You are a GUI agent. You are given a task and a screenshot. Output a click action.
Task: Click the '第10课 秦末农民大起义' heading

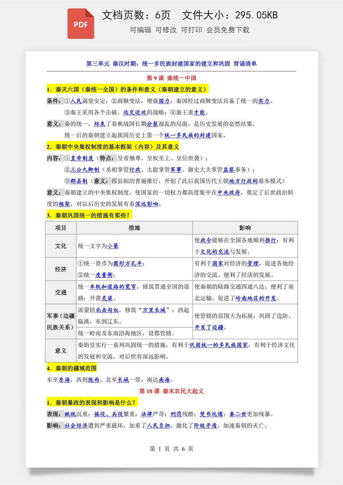tap(171, 391)
